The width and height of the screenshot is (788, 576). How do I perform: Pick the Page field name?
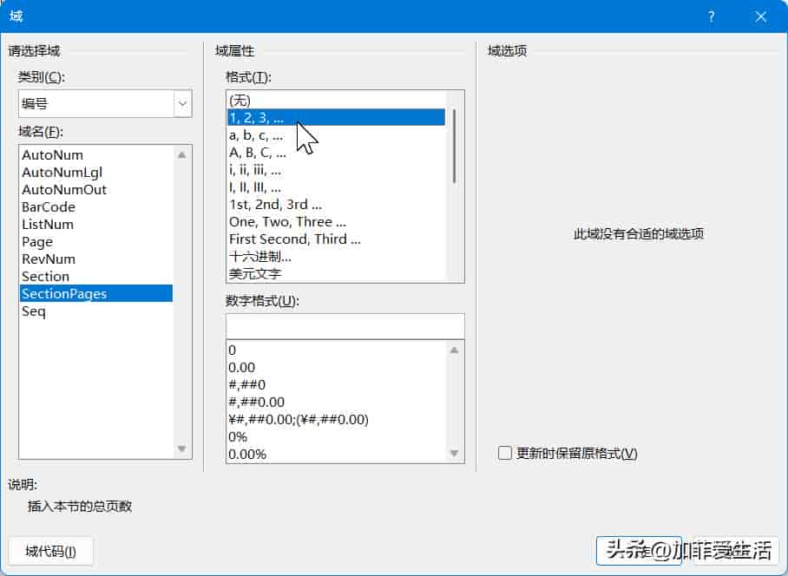click(95, 241)
